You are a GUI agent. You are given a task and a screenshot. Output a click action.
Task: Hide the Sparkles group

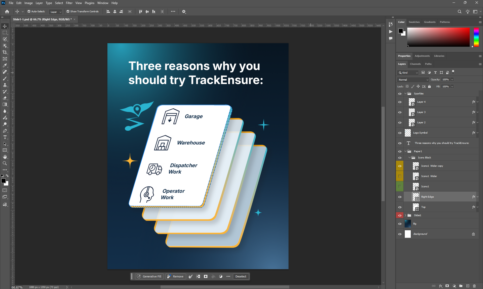click(x=400, y=94)
